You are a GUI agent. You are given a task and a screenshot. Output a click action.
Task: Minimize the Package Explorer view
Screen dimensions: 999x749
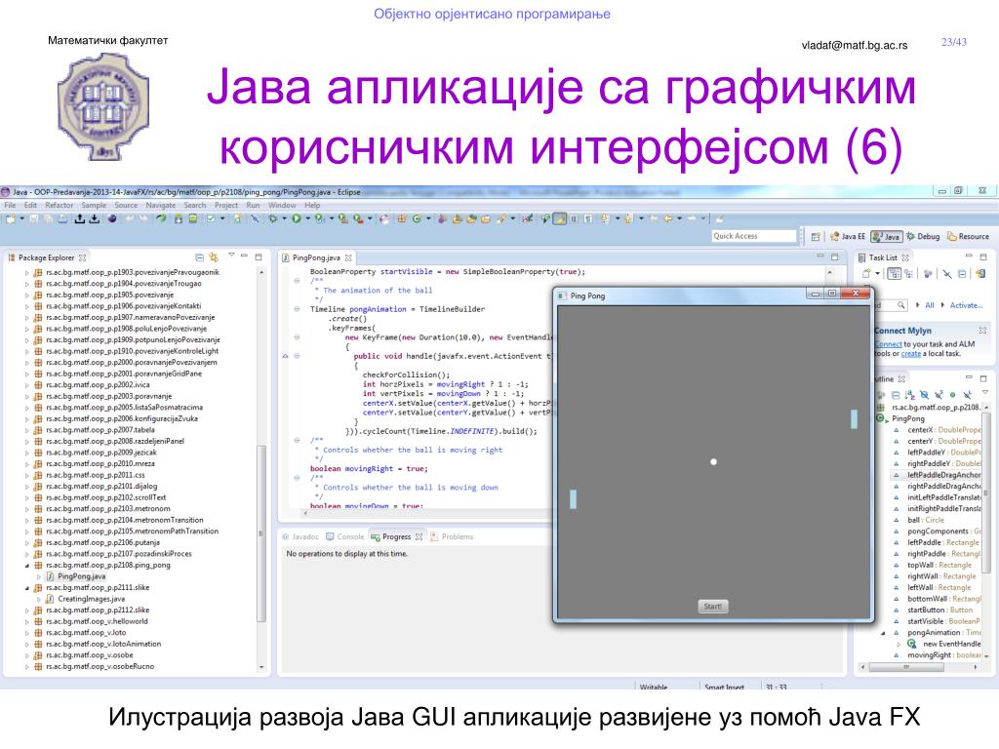click(x=244, y=256)
